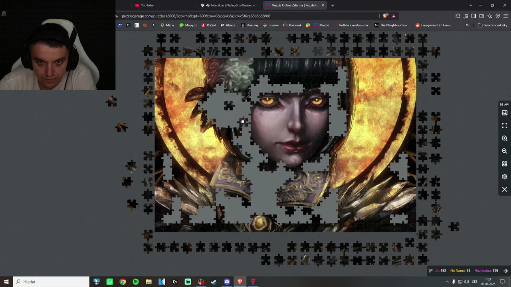
Task: Toggle fullscreen mode in puzzle sidebar
Action: click(x=505, y=126)
